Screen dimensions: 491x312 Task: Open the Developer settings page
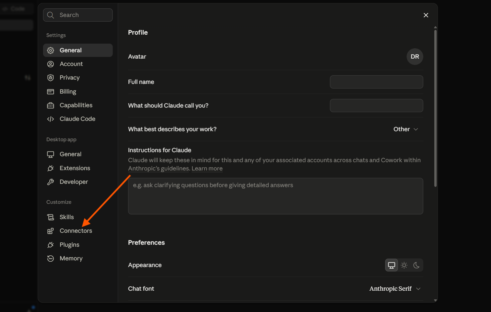[x=78, y=182]
